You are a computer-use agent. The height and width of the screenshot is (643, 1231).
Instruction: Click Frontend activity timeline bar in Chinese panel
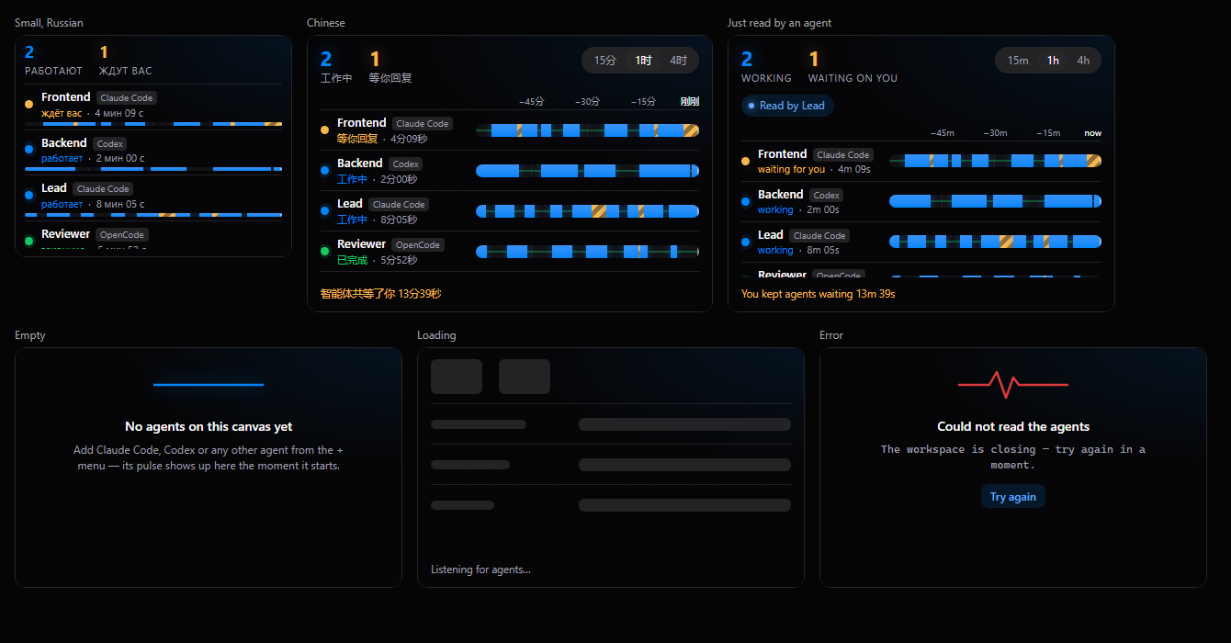click(587, 130)
